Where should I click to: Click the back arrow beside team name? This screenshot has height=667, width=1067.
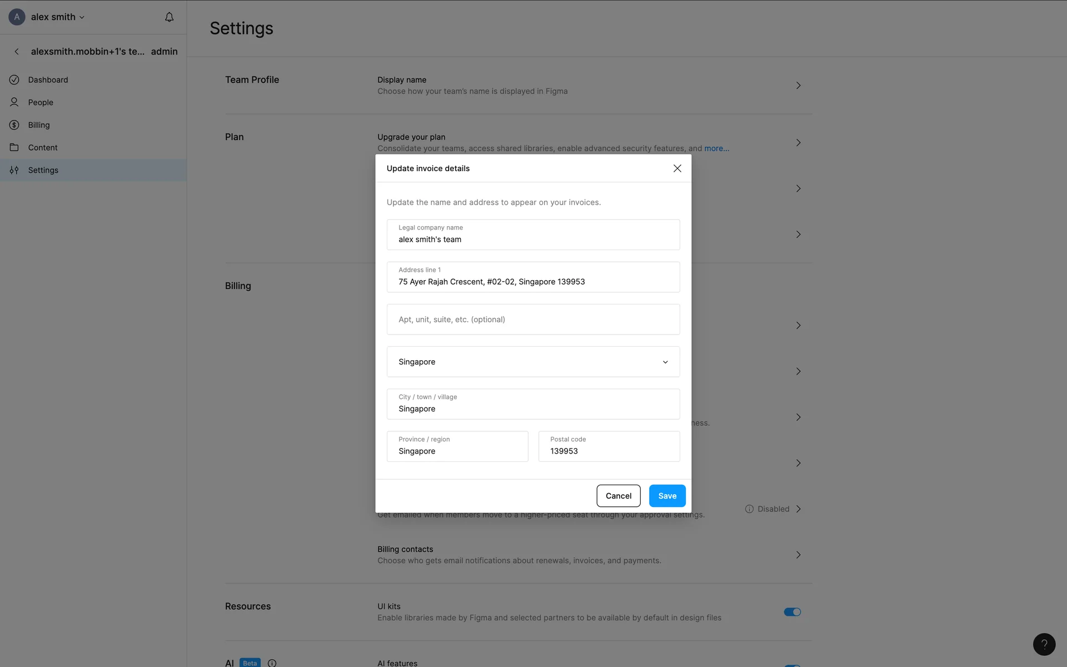pos(17,52)
